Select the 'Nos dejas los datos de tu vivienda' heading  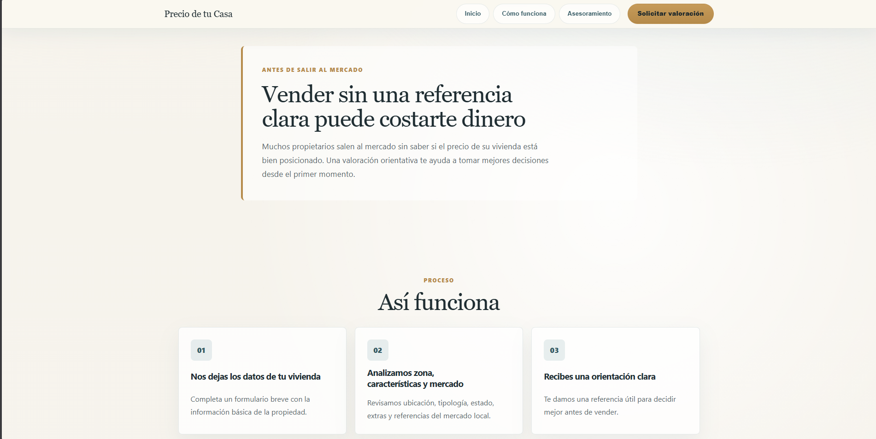click(256, 376)
